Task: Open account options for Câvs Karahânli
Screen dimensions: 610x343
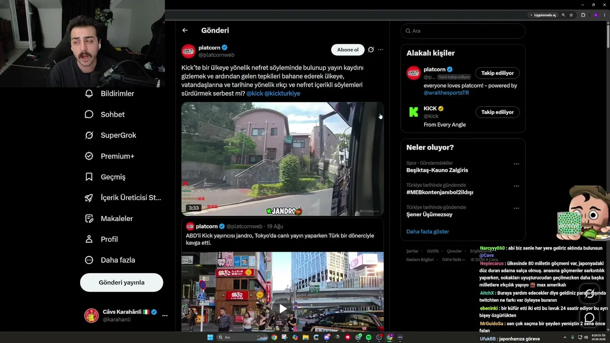Action: pyautogui.click(x=165, y=315)
